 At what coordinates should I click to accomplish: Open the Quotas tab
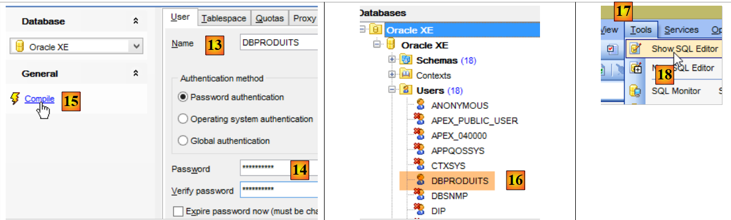point(269,18)
